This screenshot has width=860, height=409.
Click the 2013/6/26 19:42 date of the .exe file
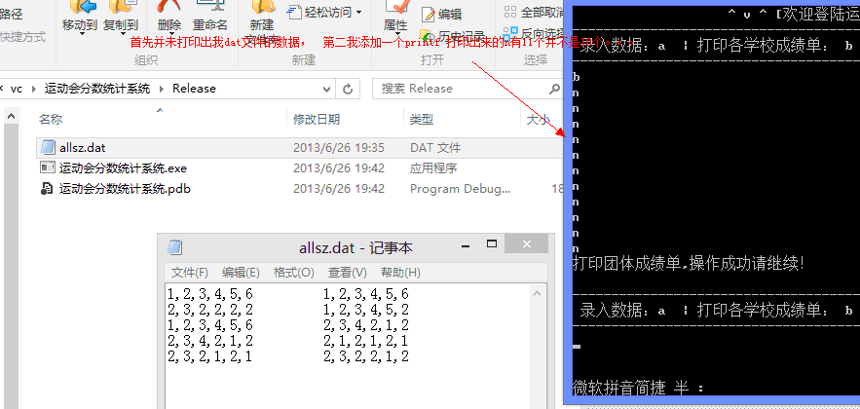[338, 168]
